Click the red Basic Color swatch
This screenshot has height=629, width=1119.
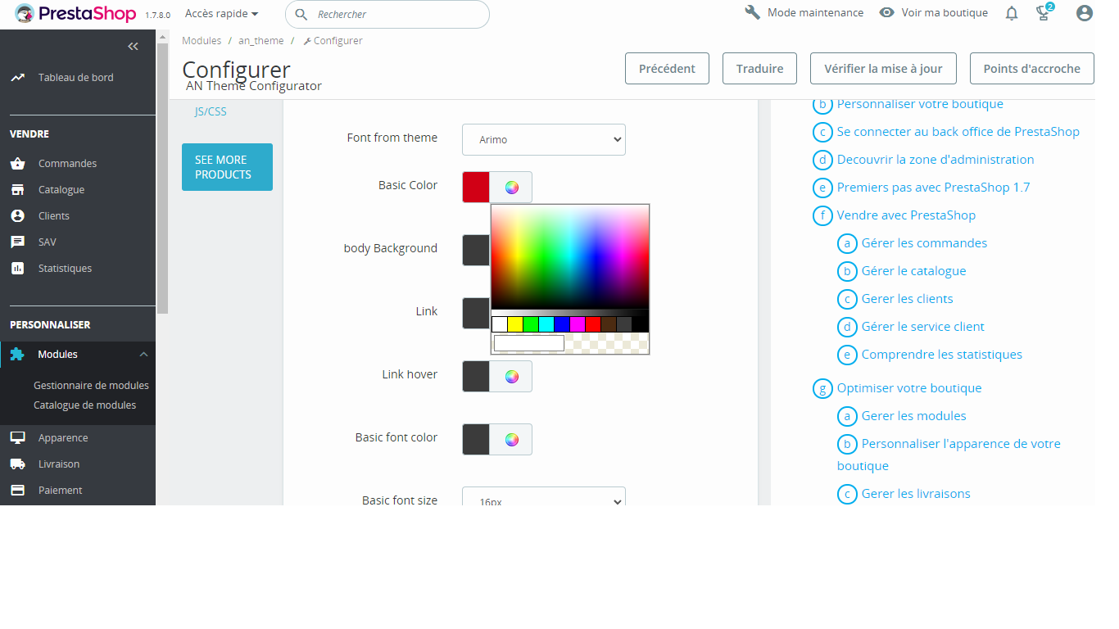click(476, 187)
